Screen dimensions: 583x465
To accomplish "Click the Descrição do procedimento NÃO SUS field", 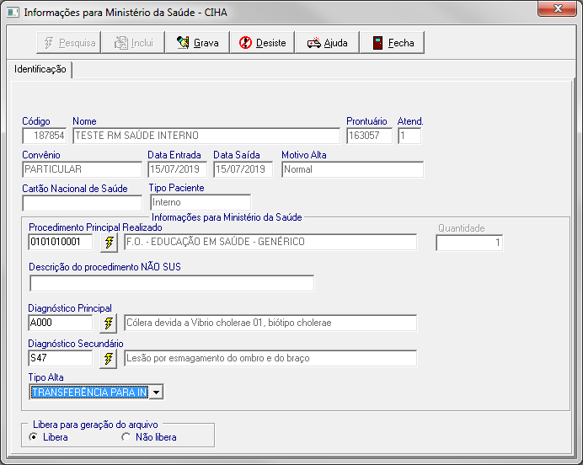I will coord(172,284).
